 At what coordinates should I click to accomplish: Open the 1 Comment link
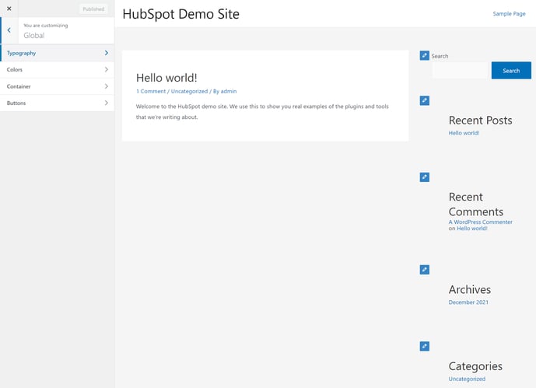tap(151, 91)
